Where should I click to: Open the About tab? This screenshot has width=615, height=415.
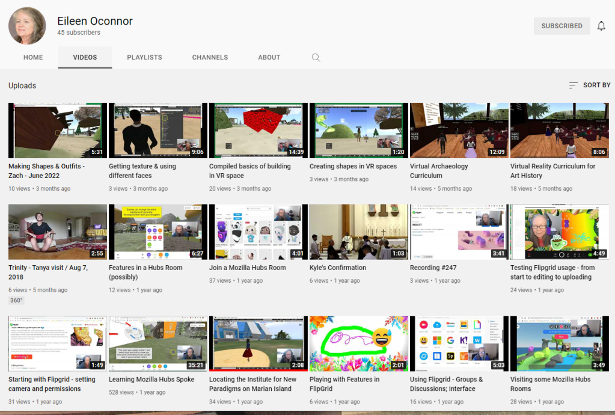(x=269, y=58)
